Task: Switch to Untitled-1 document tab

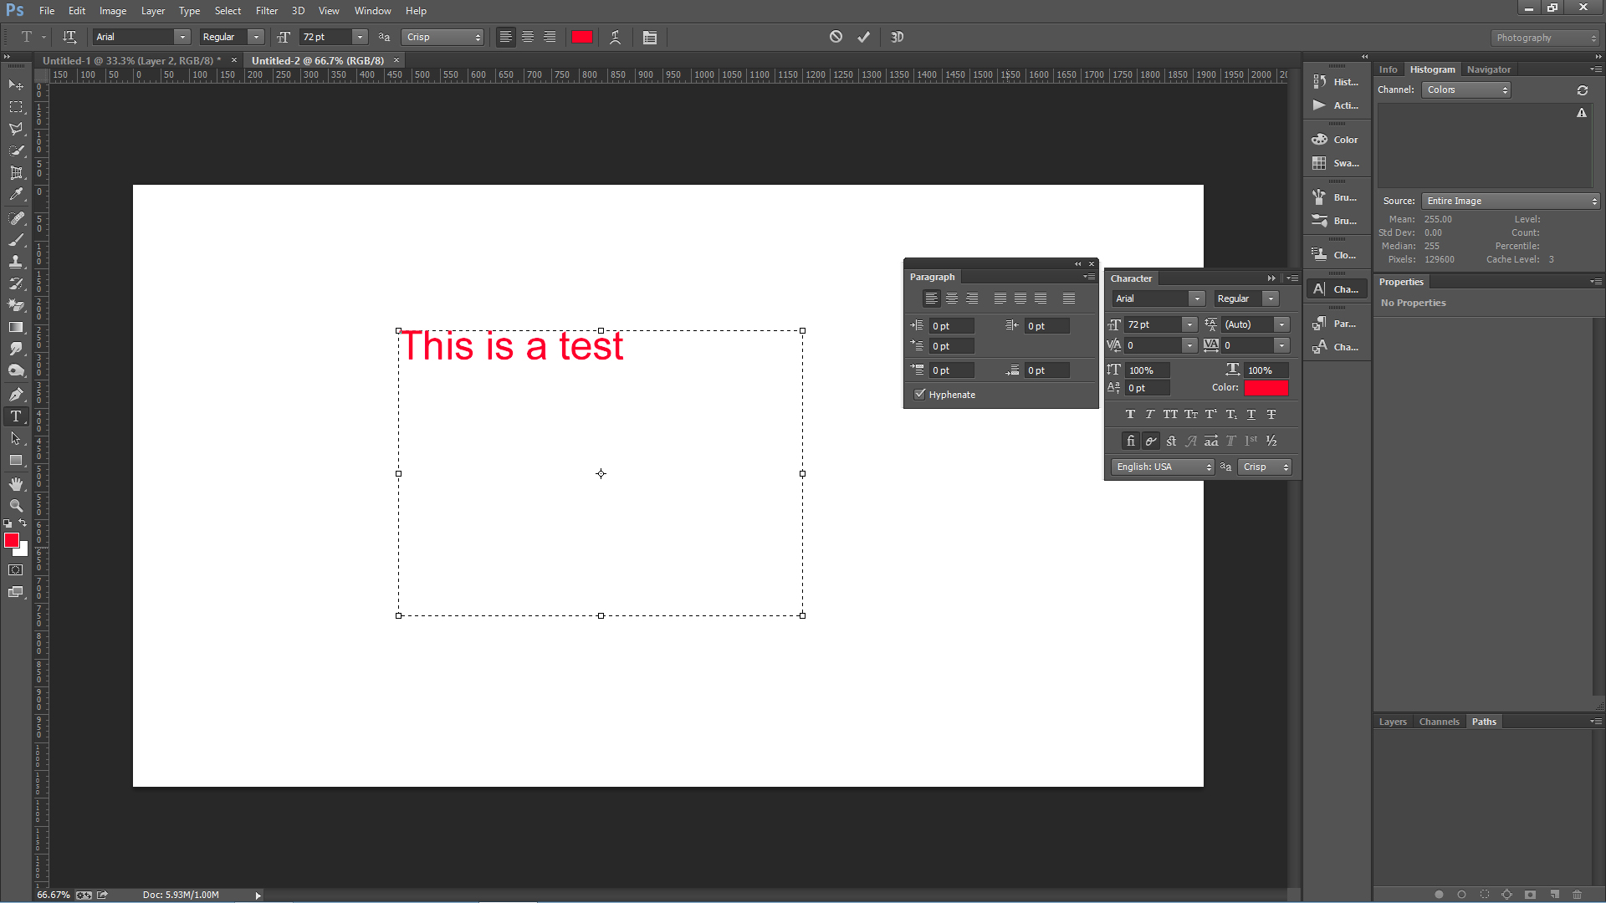Action: 131,60
